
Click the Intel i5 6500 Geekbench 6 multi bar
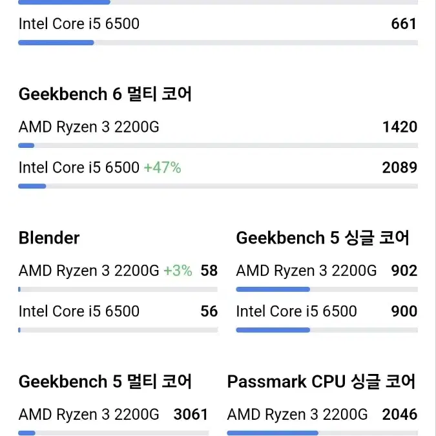click(x=218, y=186)
